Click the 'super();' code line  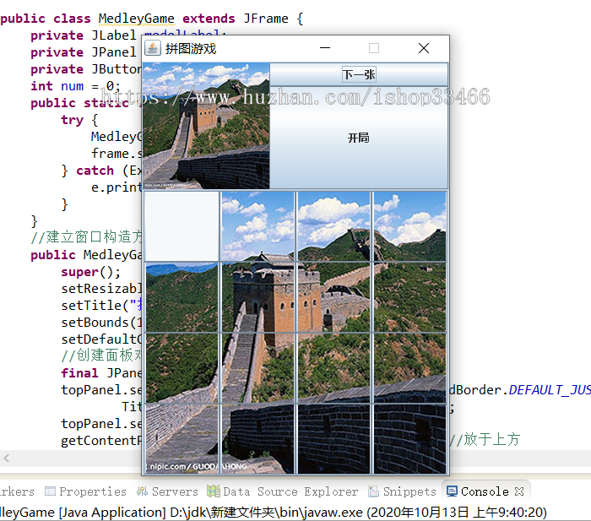[x=91, y=272]
